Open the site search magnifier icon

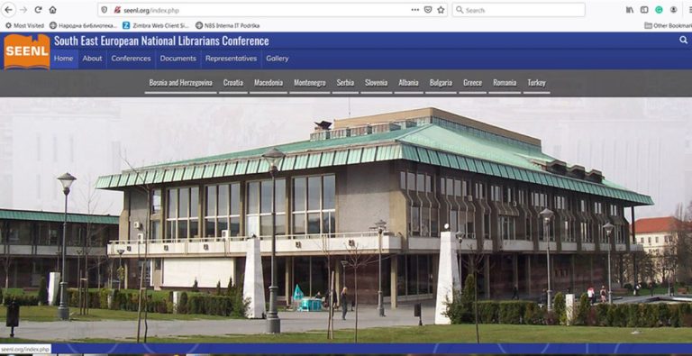[683, 41]
